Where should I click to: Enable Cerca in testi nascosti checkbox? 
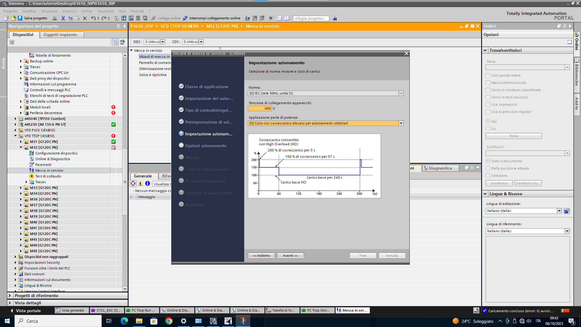488,97
